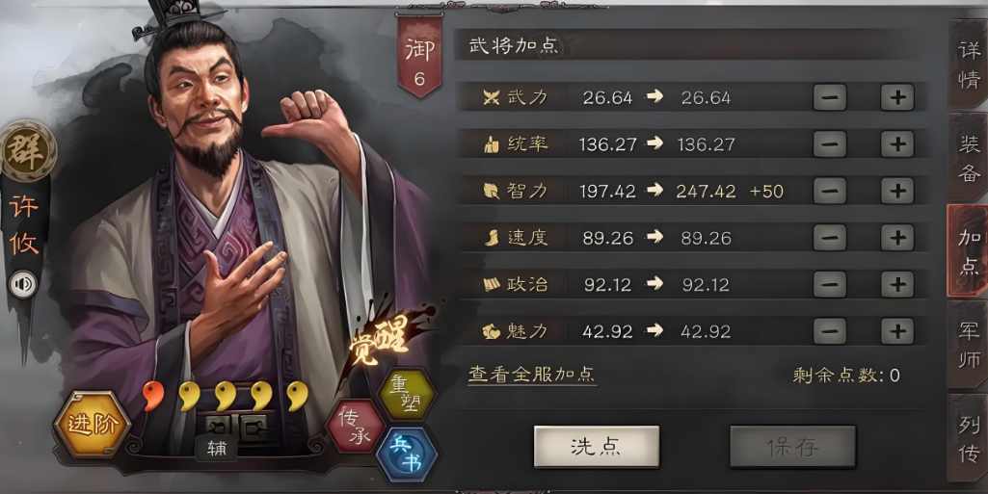
Task: Decrease 智力 with the minus button
Action: pyautogui.click(x=830, y=191)
